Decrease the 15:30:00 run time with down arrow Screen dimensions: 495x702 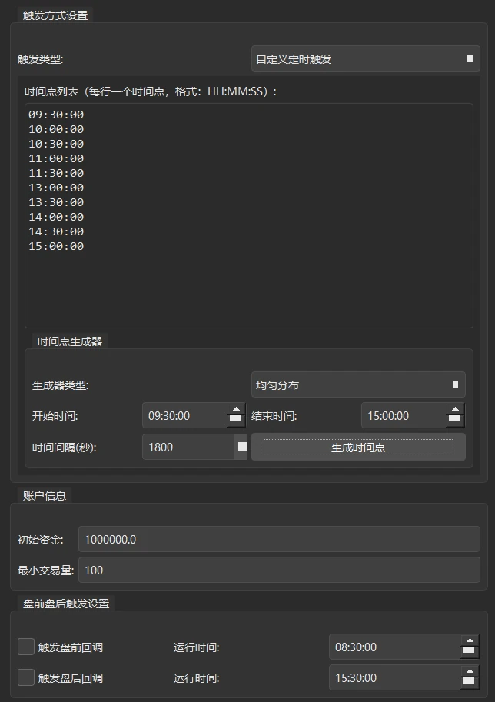click(470, 683)
